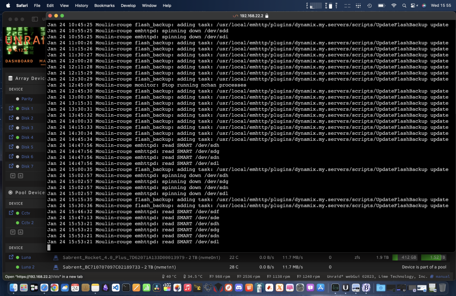Open Visual Studio Code from the Dock
The image size is (456, 296).
(116, 288)
